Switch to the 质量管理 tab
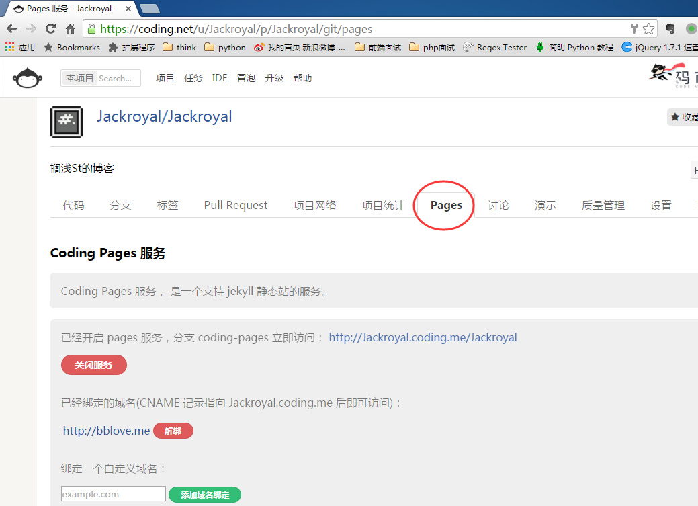The height and width of the screenshot is (506, 698). tap(603, 206)
